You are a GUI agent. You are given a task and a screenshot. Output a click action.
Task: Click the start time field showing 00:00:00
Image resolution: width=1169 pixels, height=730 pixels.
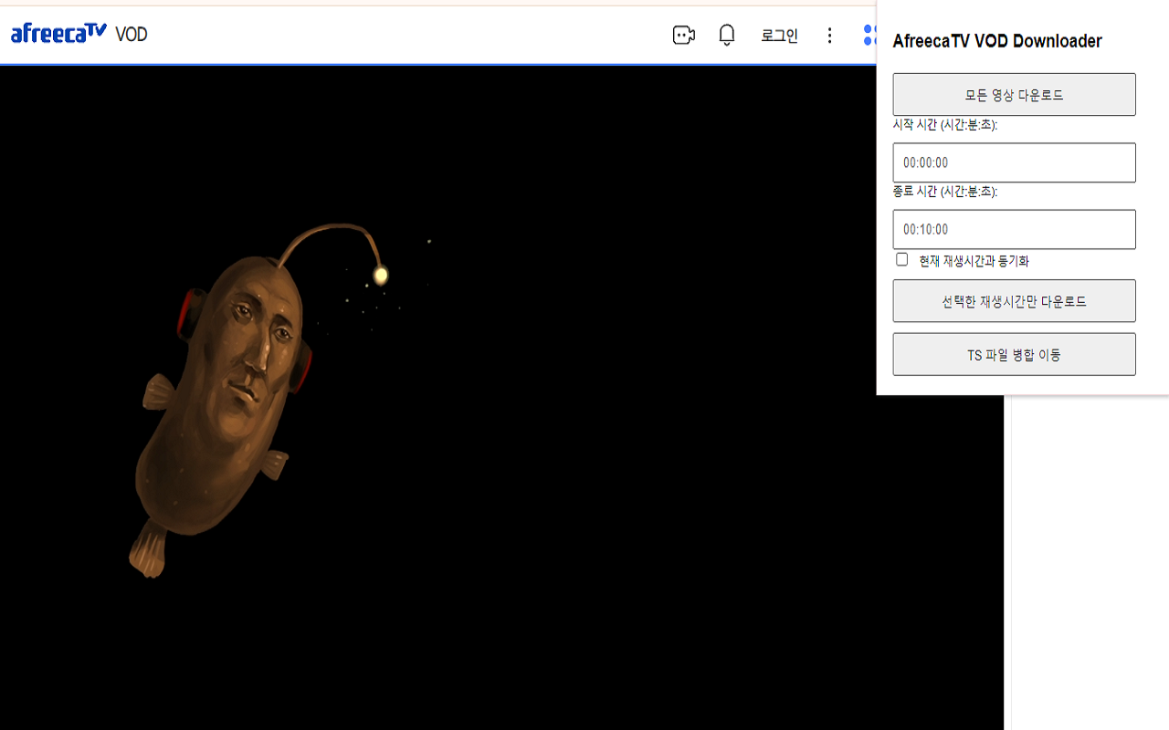[1014, 162]
